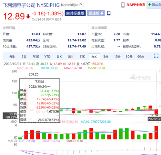Click the 每股收益 value 1.77
161x155 pixels.
pos(117,40)
